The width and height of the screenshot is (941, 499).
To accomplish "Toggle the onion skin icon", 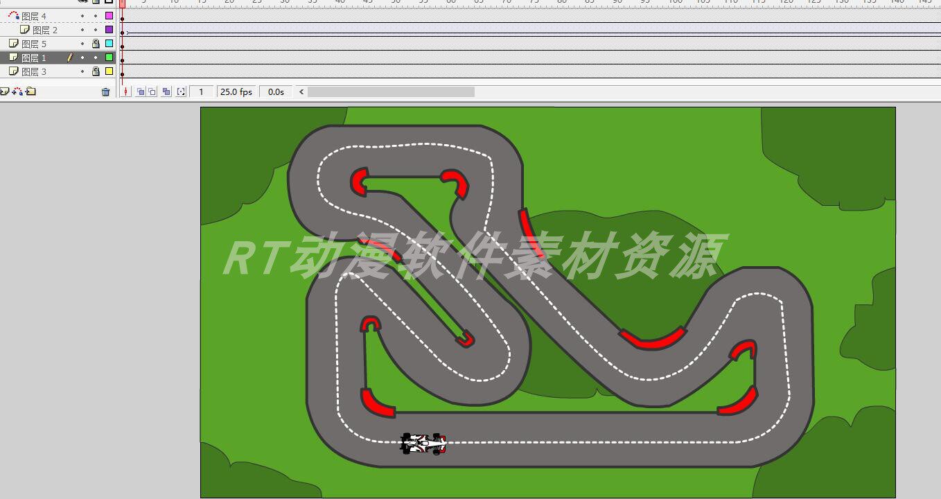I will coord(142,91).
